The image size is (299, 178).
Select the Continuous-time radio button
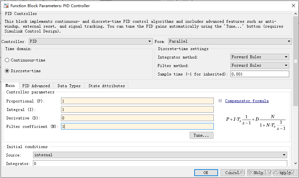[7, 60]
